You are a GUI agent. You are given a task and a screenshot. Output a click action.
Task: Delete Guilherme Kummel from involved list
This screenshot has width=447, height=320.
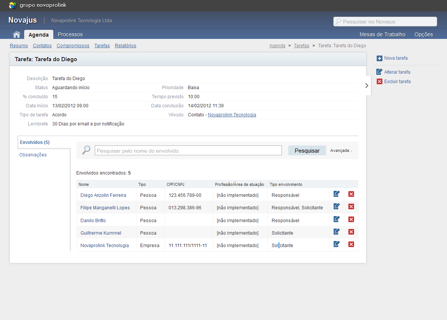pos(351,232)
